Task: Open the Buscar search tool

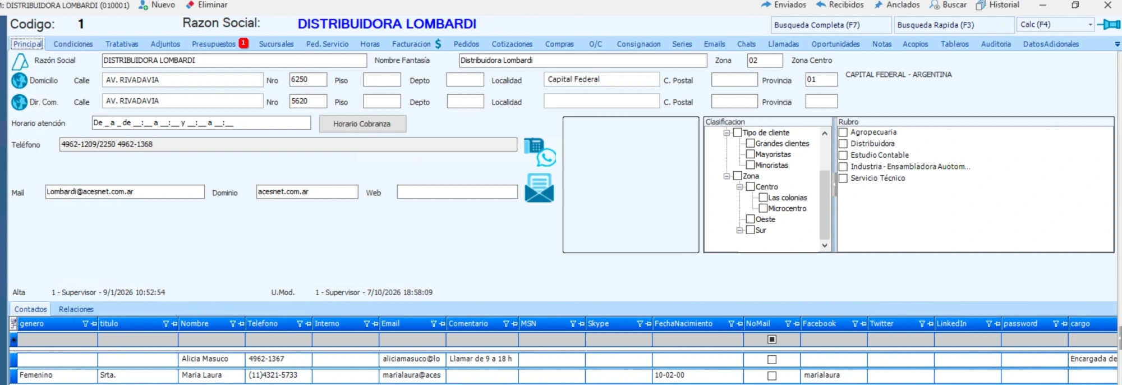Action: [934, 5]
